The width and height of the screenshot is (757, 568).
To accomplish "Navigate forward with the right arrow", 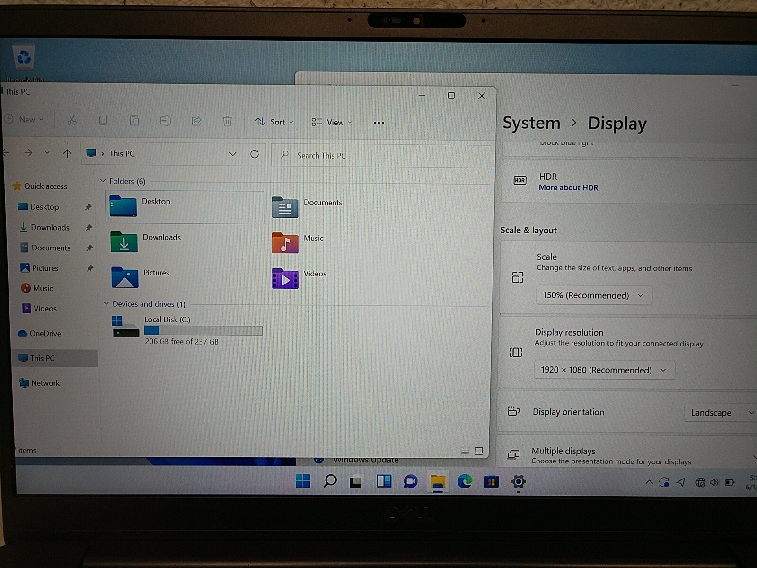I will pyautogui.click(x=28, y=152).
